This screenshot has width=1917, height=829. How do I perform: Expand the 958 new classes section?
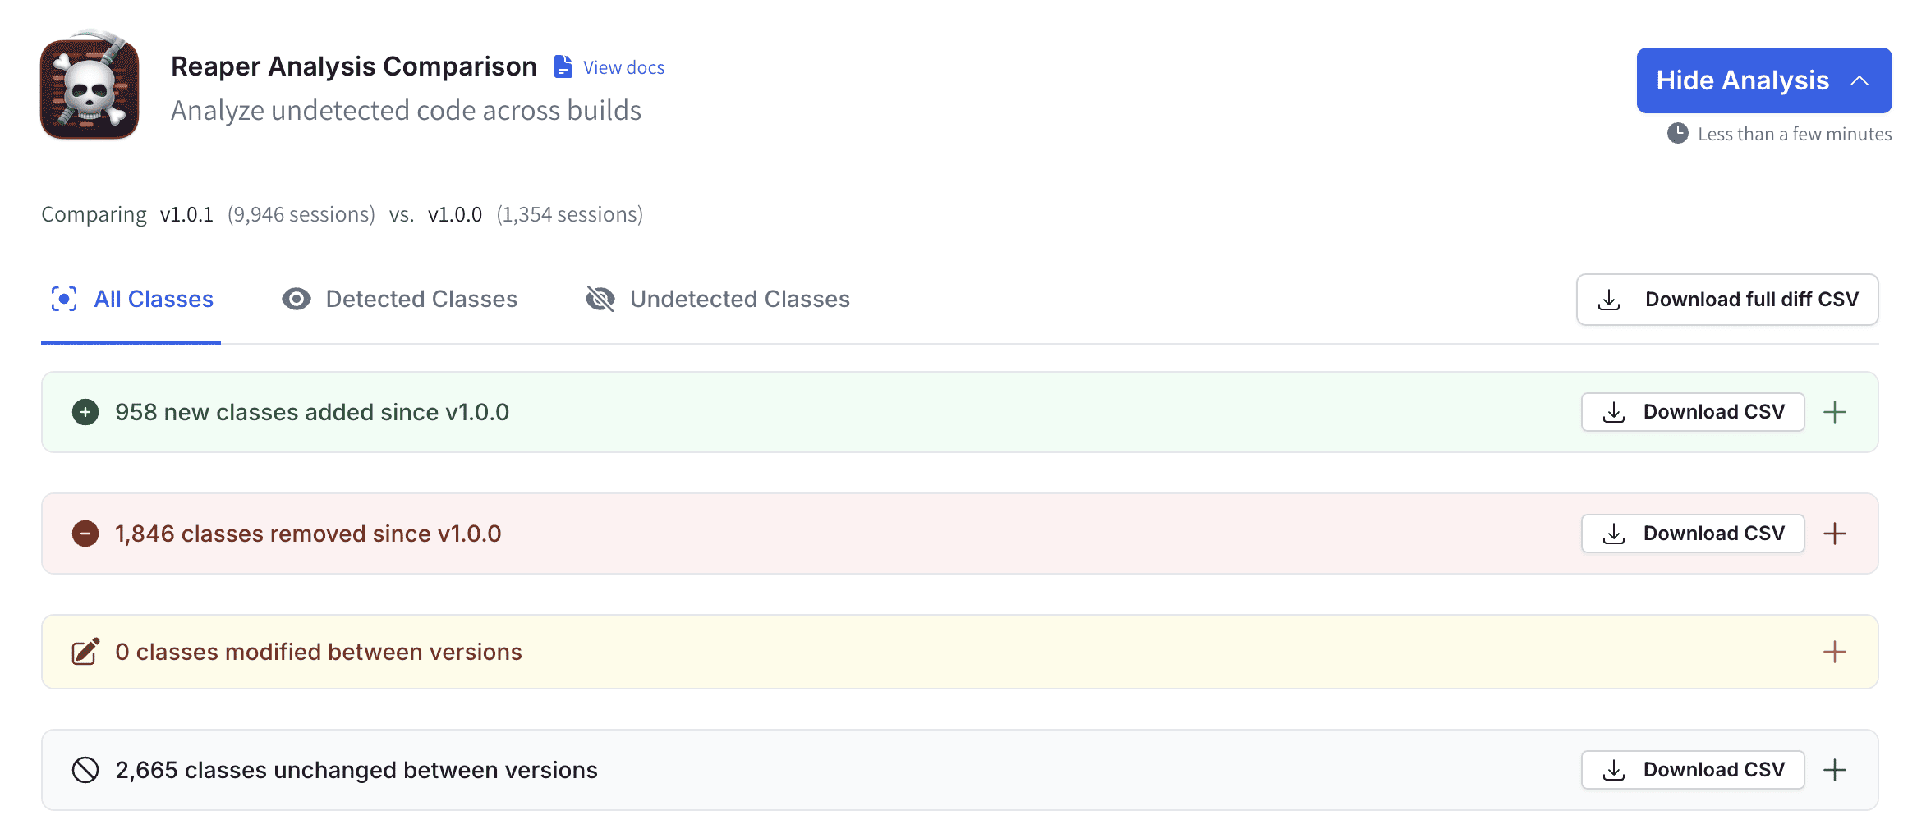(x=1834, y=412)
